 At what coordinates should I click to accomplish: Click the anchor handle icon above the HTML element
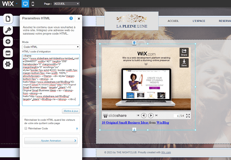click(134, 43)
